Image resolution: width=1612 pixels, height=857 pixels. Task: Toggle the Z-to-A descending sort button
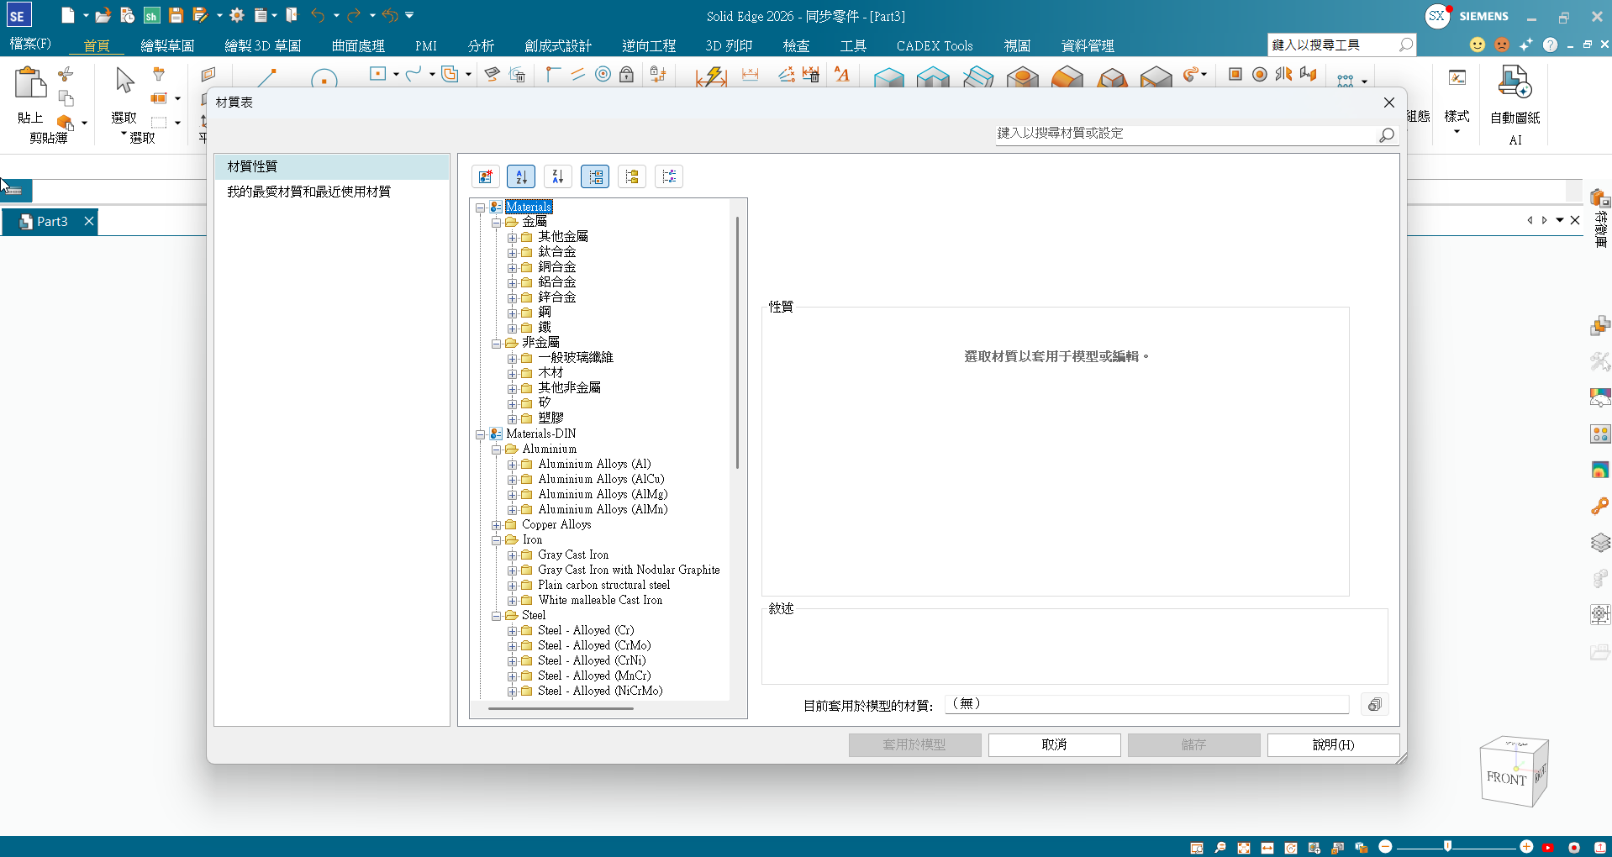(558, 176)
